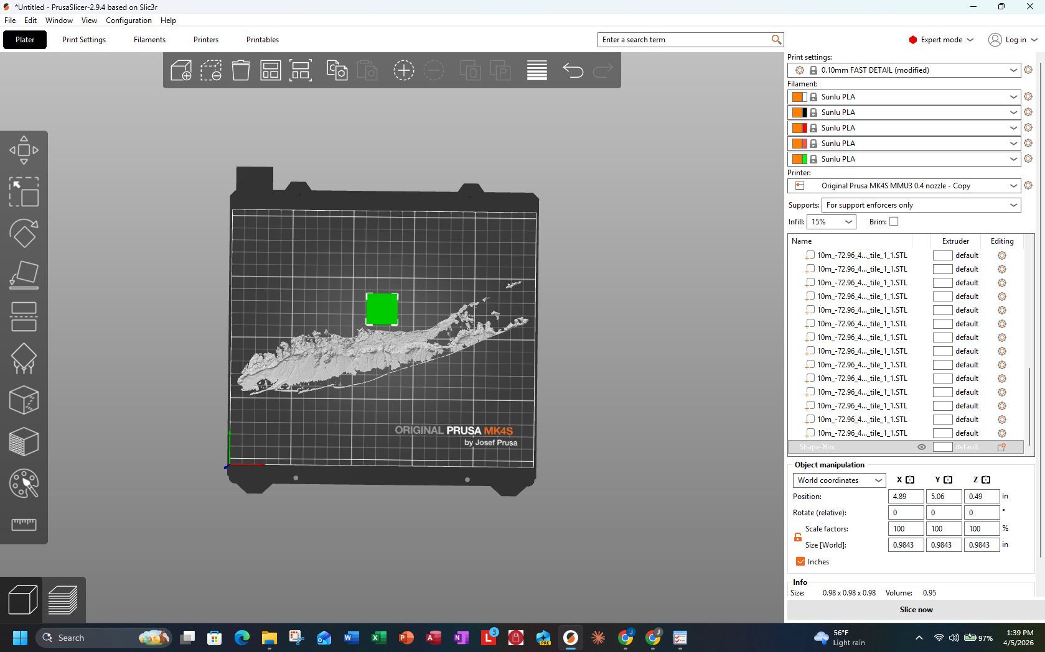Select the Measure ruler tool
Image resolution: width=1045 pixels, height=652 pixels.
24,525
